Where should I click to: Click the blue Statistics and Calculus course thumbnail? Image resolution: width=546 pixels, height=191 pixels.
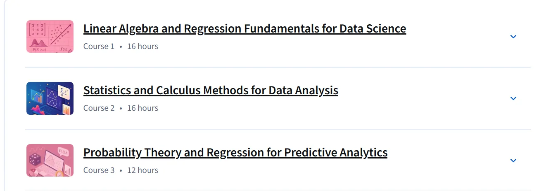(50, 98)
